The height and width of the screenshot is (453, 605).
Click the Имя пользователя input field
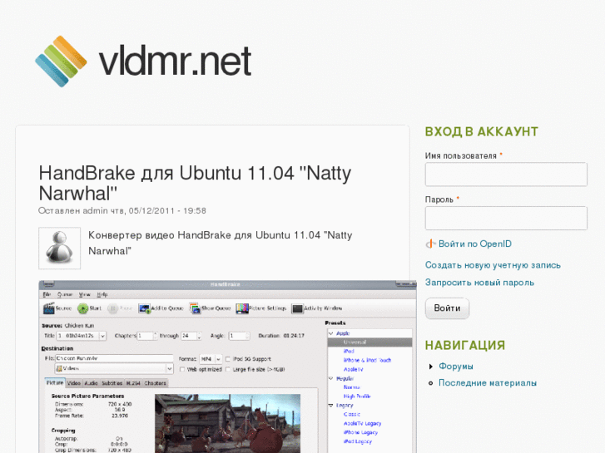click(x=506, y=175)
